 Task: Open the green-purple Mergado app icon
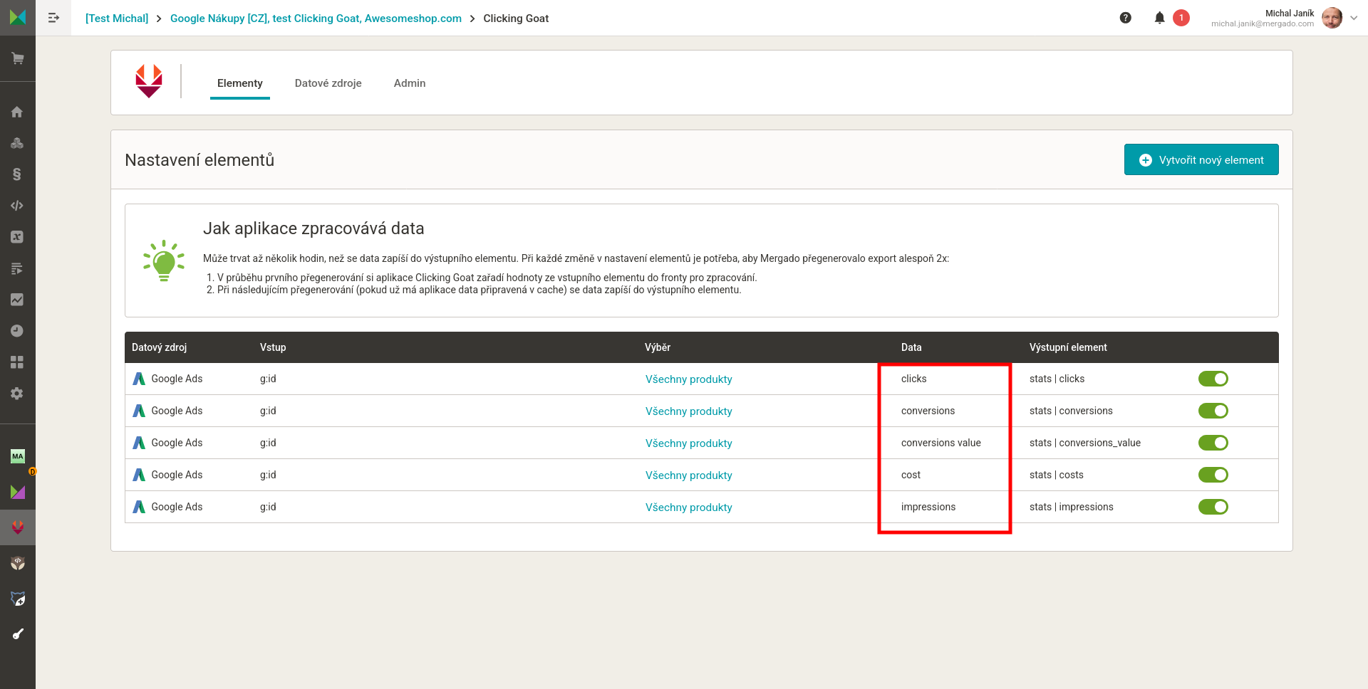pyautogui.click(x=18, y=492)
